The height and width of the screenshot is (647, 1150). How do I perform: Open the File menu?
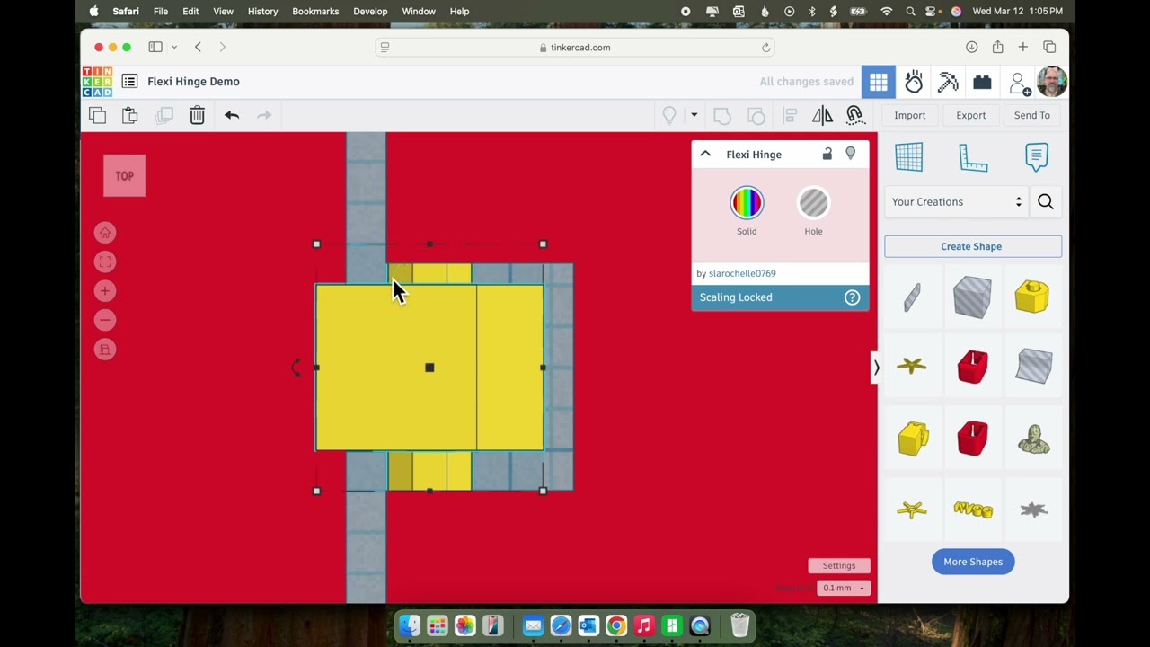(161, 11)
